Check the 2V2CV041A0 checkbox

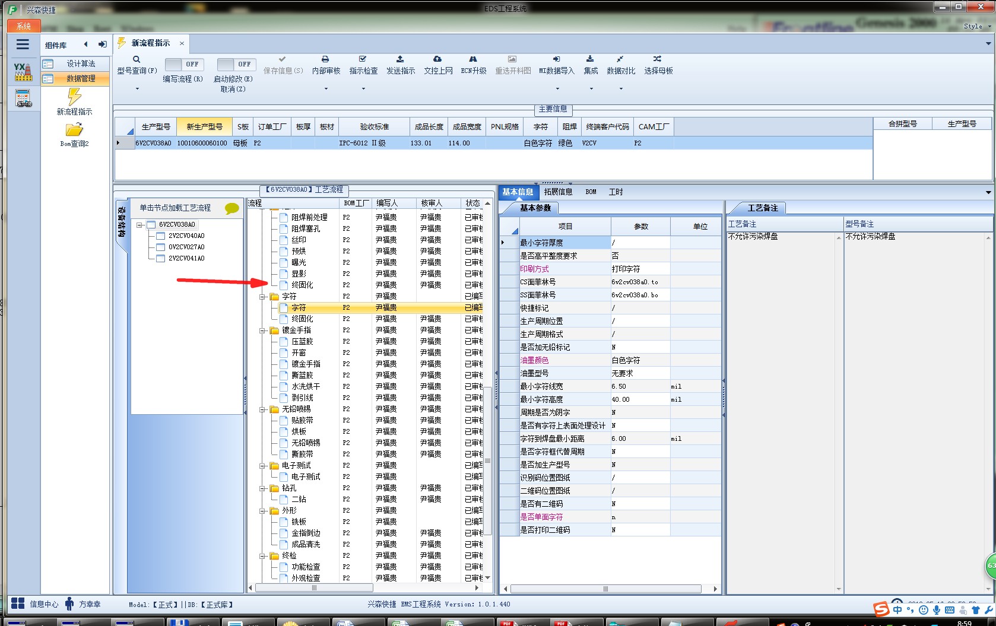click(160, 259)
